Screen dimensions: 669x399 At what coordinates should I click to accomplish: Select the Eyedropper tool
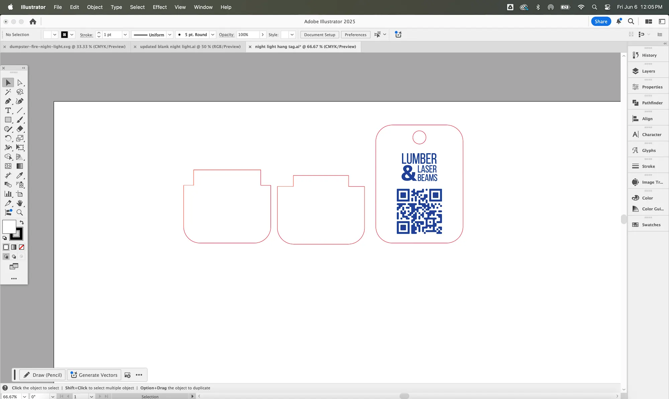(20, 175)
